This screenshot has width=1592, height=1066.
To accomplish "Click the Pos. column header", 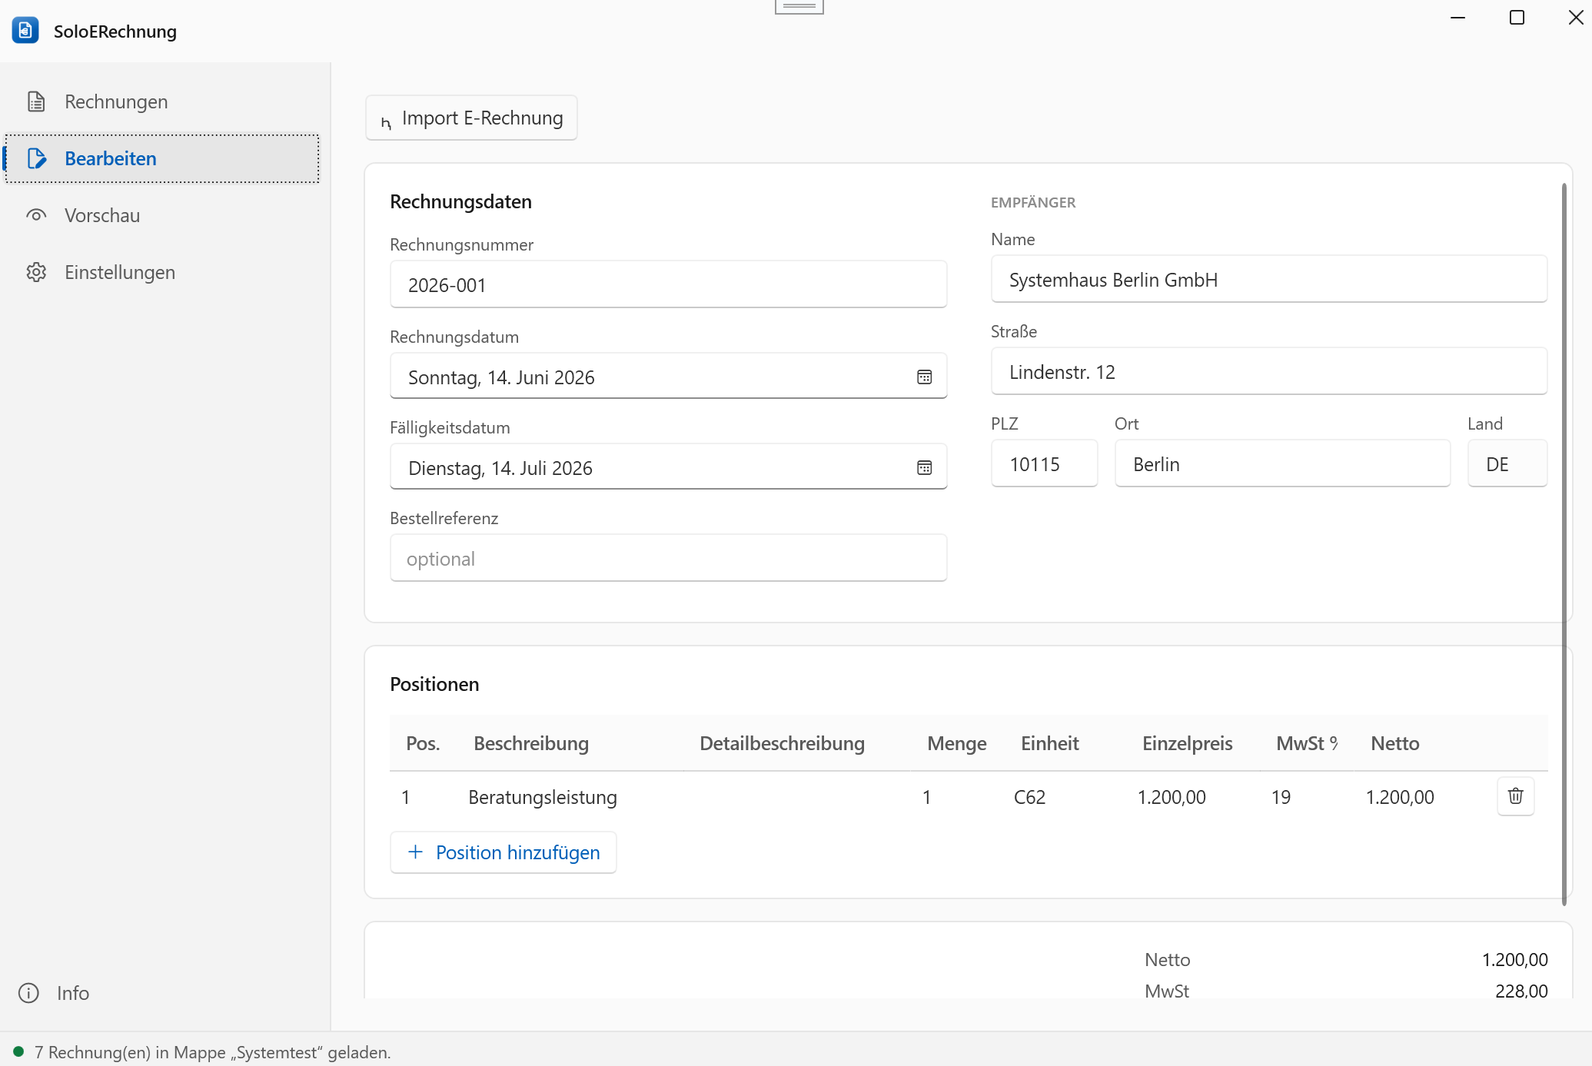I will tap(423, 743).
